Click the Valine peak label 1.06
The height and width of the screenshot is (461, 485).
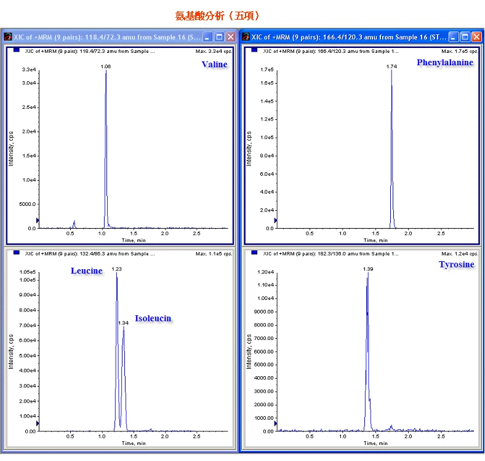coord(105,66)
